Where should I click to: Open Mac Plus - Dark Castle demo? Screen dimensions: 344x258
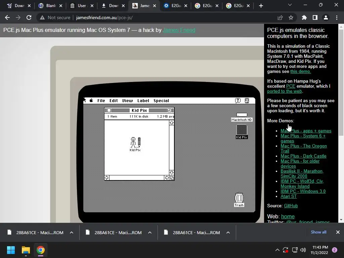click(x=303, y=156)
